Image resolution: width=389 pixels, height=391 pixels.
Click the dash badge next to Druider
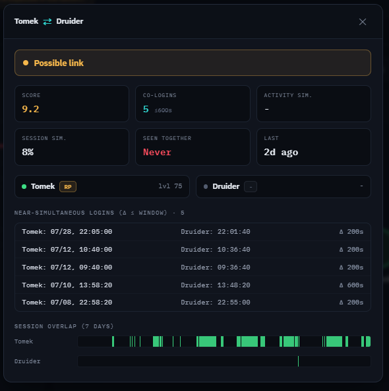coord(251,187)
